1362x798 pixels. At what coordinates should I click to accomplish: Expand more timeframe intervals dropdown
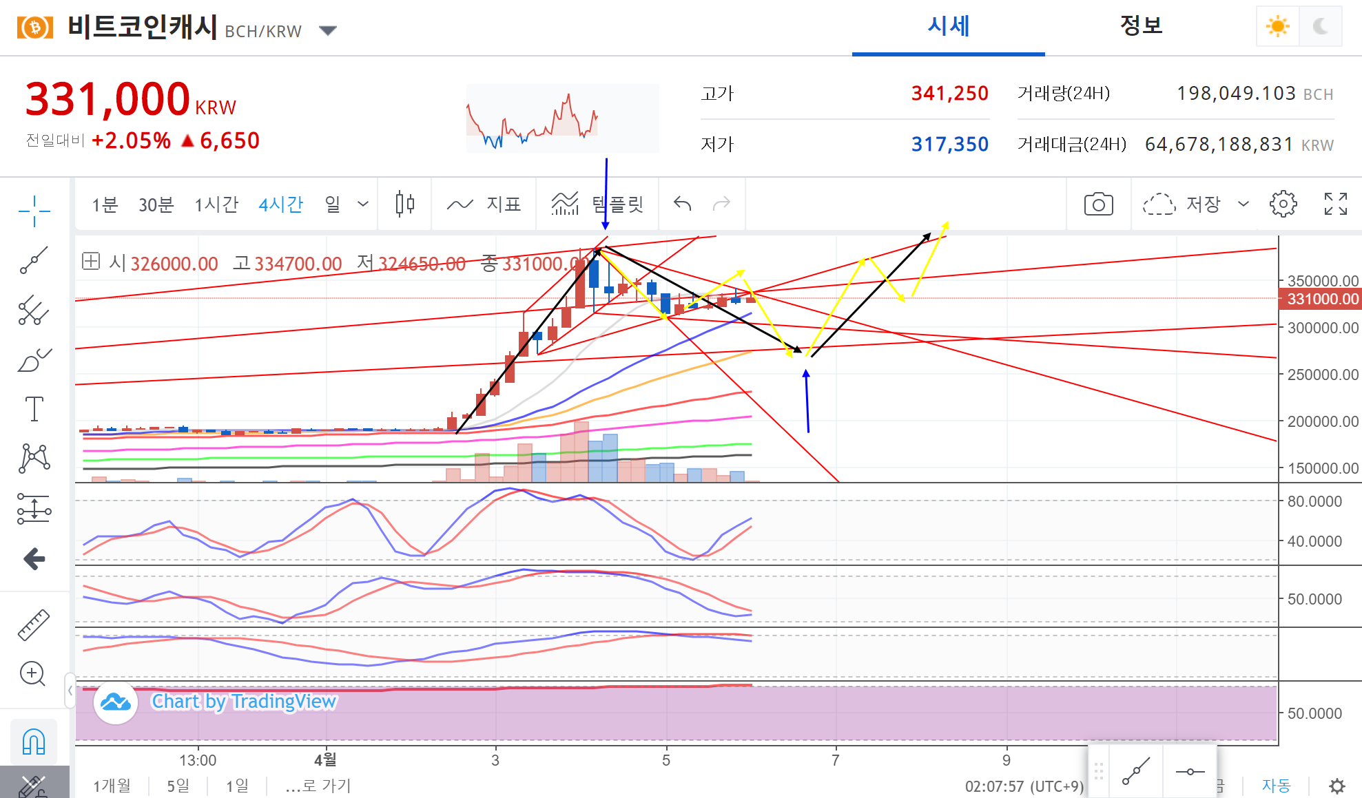tap(363, 204)
